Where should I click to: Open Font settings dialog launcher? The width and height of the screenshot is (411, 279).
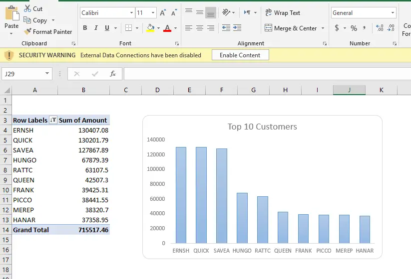pos(177,44)
